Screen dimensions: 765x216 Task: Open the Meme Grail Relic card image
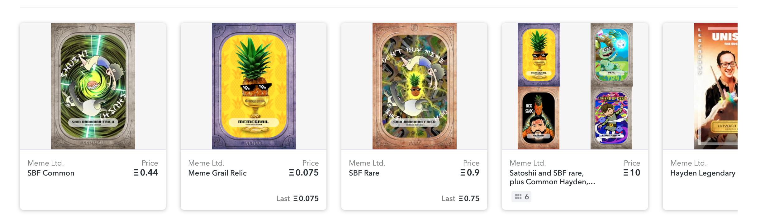[x=254, y=86]
